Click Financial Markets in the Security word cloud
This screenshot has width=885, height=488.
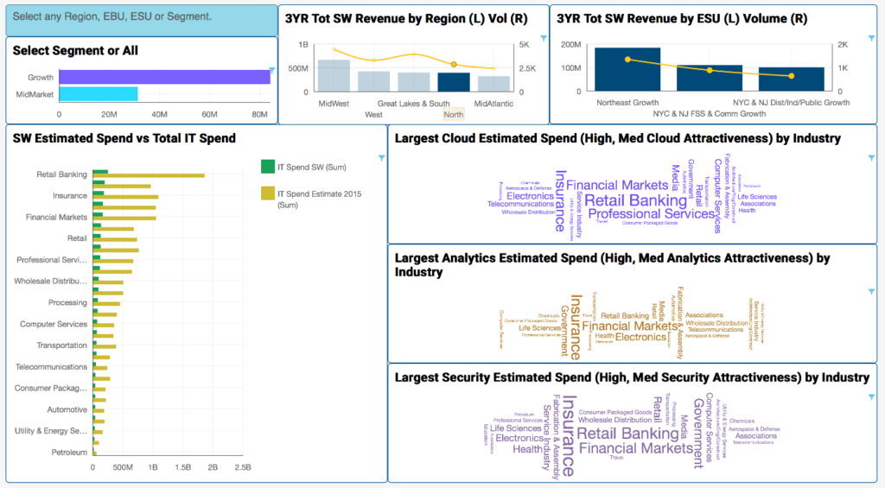[636, 448]
